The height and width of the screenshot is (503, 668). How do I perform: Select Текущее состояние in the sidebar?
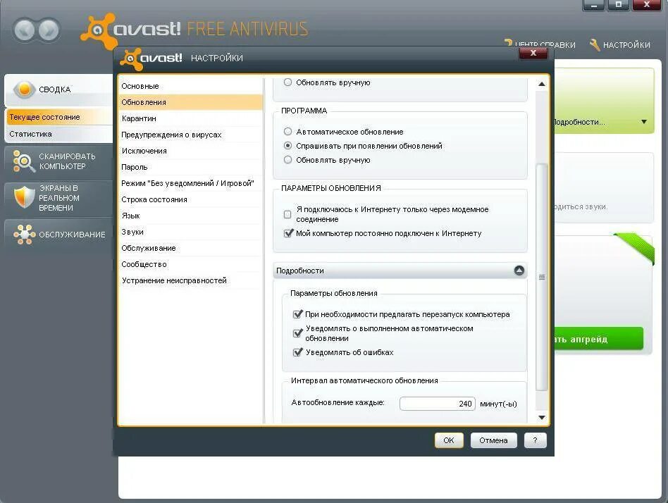tap(58, 117)
